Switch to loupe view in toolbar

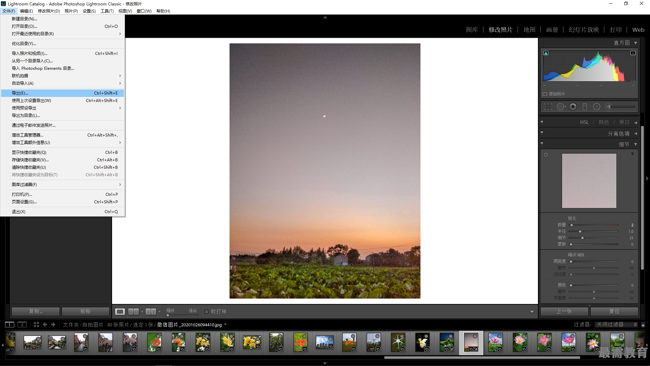(x=120, y=311)
